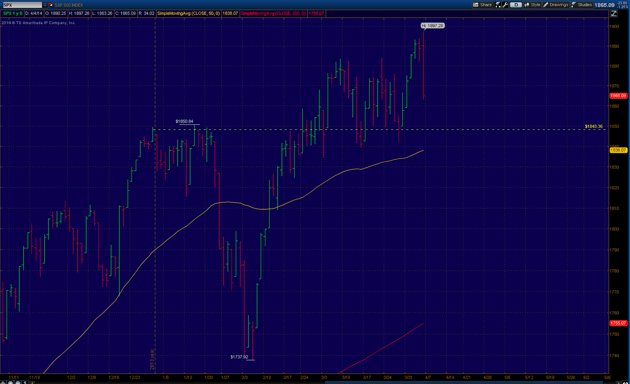Click the D timeframe button
Image resolution: width=630 pixels, height=384 pixels.
516,5
